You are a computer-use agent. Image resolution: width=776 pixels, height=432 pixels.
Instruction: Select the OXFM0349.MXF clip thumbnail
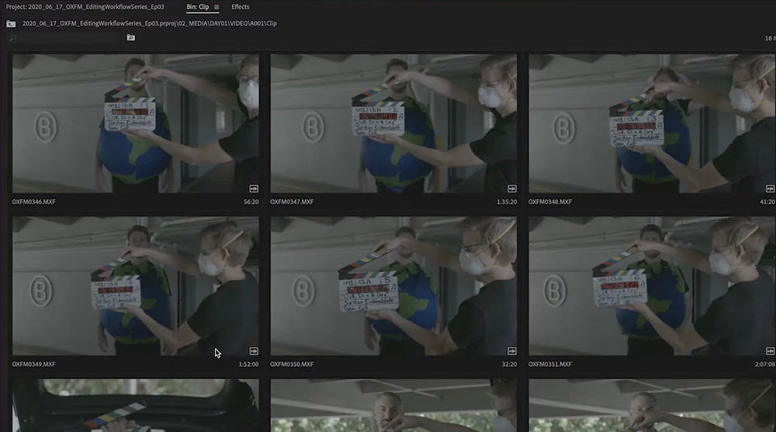click(136, 285)
